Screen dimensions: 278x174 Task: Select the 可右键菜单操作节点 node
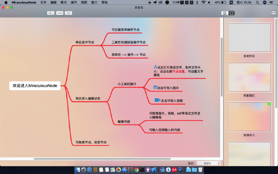(x=126, y=30)
